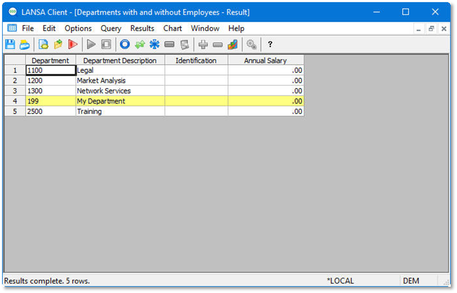The width and height of the screenshot is (457, 293).
Task: Click the gray document page icon
Action: click(x=185, y=45)
